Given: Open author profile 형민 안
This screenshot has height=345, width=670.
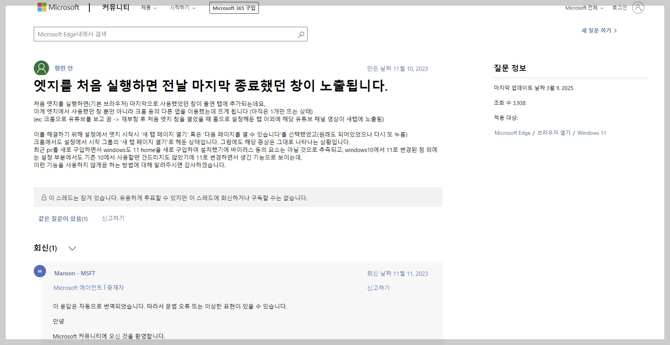Looking at the screenshot, I should coord(64,68).
